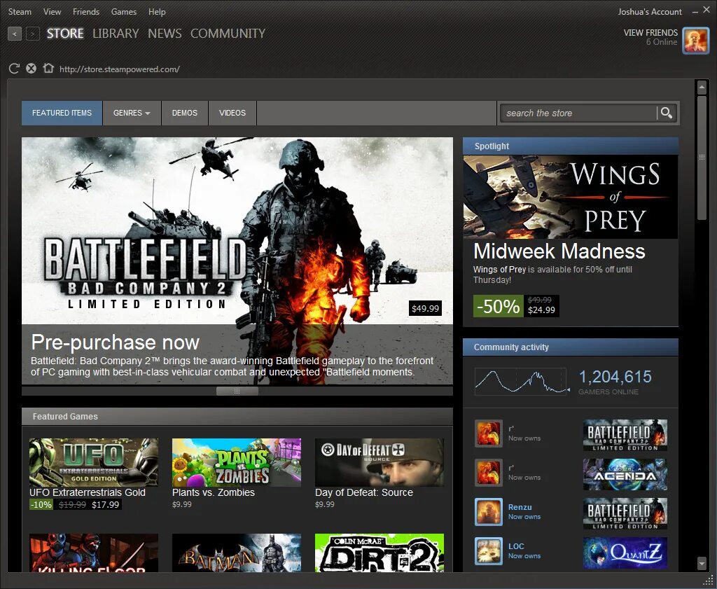Image resolution: width=717 pixels, height=589 pixels.
Task: Open the Games menu
Action: click(x=123, y=11)
